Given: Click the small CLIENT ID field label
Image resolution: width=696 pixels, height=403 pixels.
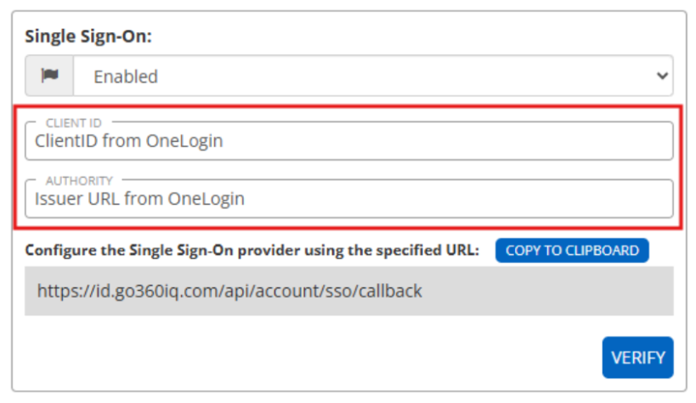Looking at the screenshot, I should point(73,123).
